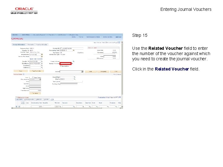The height and width of the screenshot is (167, 223).
Task: Delete distribution line with minus icon
Action: pyautogui.click(x=19, y=106)
